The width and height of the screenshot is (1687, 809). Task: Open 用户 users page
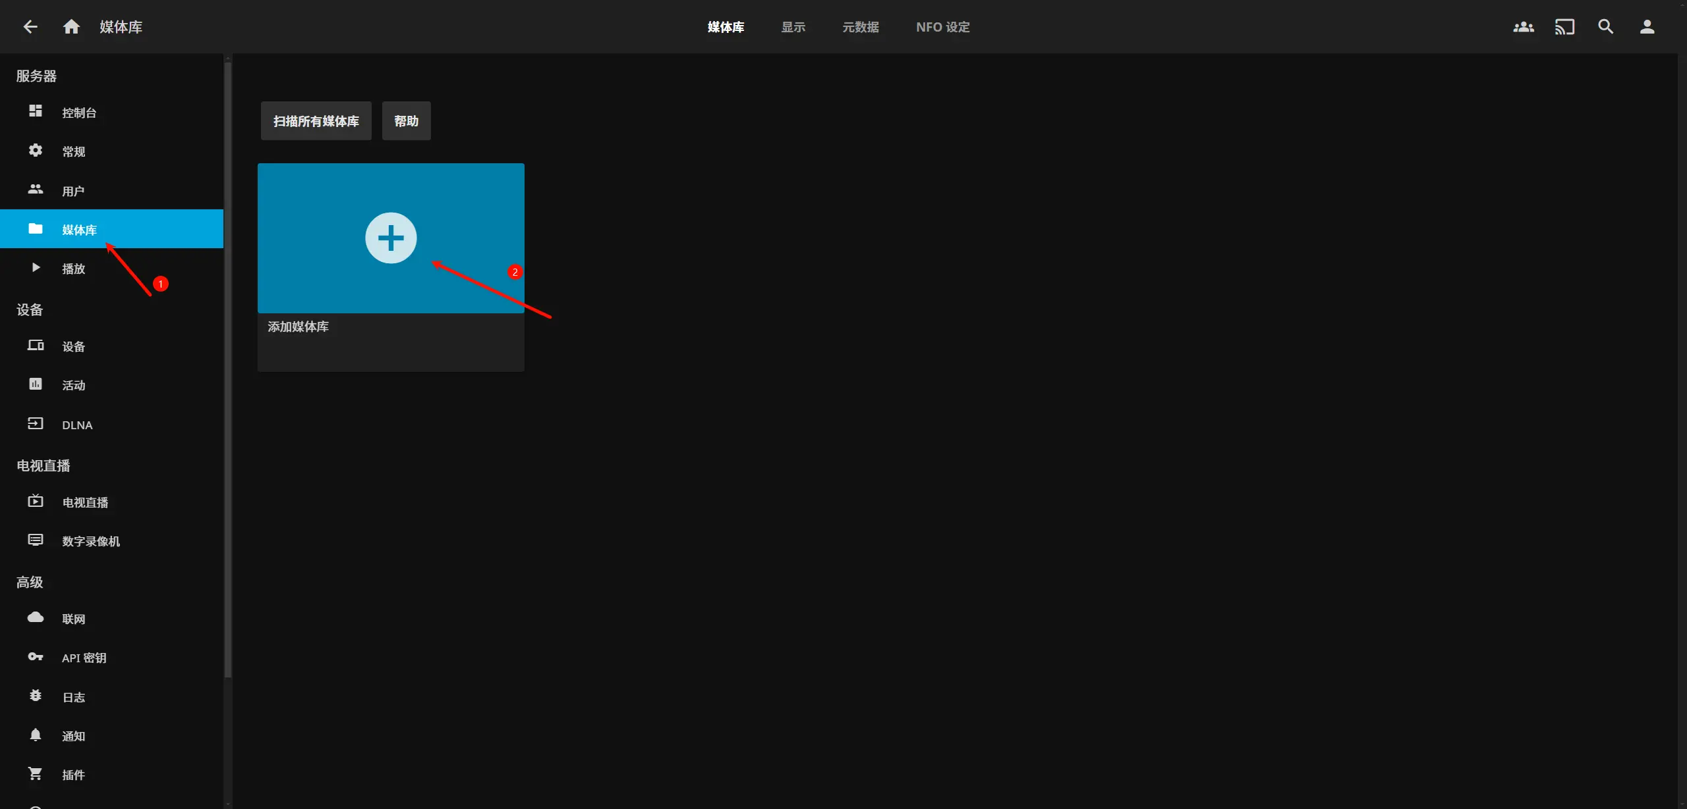tap(73, 191)
